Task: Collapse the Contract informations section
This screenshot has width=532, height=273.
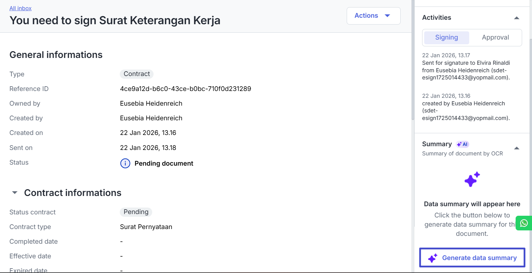Action: 15,193
